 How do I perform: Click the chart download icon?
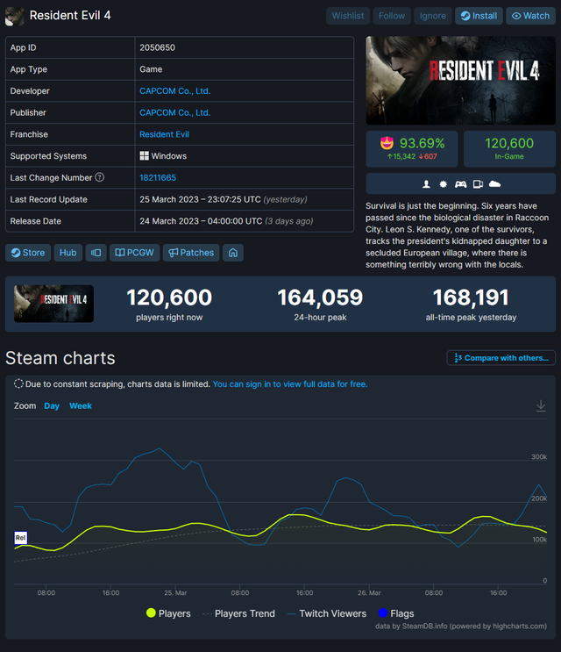pyautogui.click(x=541, y=405)
